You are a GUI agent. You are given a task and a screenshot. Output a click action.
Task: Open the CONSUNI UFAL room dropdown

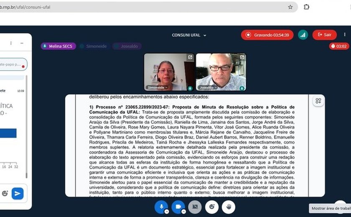(189, 35)
